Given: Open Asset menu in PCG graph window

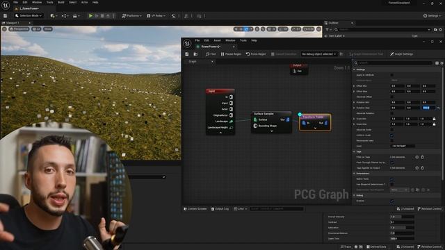Looking at the screenshot, I should point(217,40).
